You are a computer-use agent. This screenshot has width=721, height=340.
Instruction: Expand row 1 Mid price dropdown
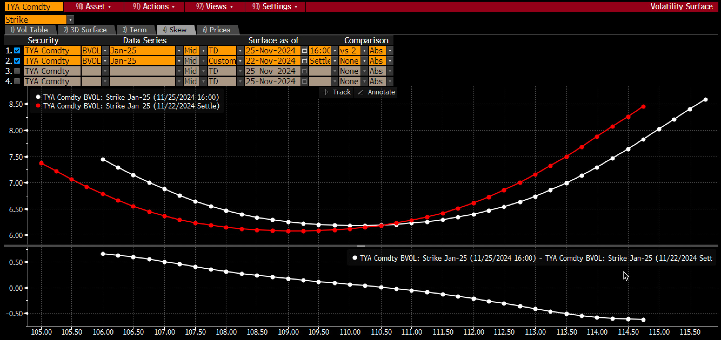[x=203, y=50]
